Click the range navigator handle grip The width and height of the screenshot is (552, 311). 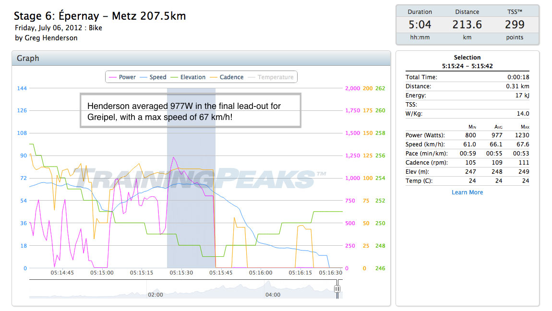tap(337, 288)
